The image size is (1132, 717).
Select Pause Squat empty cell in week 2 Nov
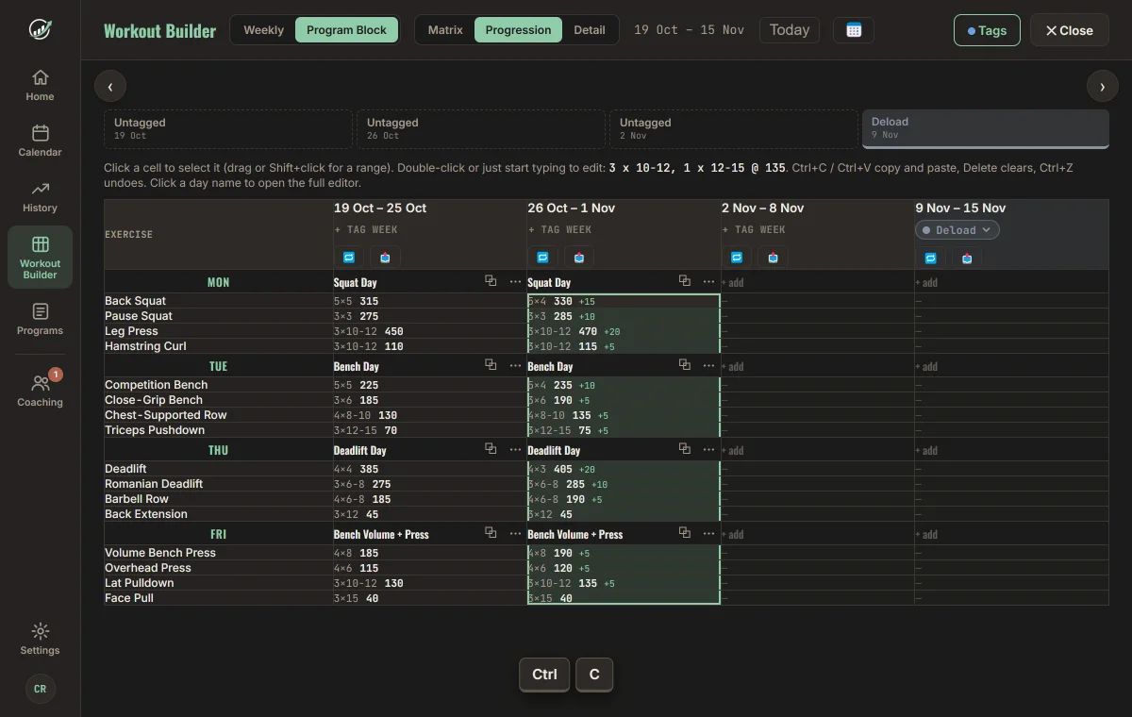pos(818,316)
